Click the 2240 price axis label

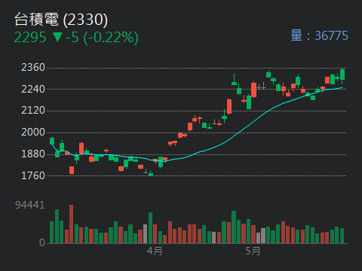pos(33,89)
